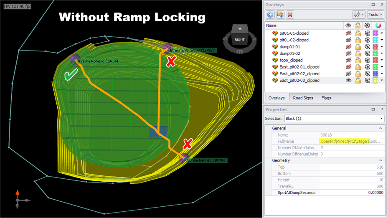388x218 pixels.
Task: Switch to the Flags tab
Action: point(326,98)
